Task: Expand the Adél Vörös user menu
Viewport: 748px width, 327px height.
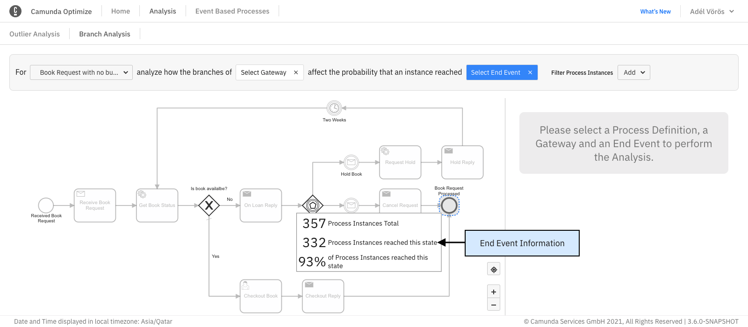Action: (712, 11)
